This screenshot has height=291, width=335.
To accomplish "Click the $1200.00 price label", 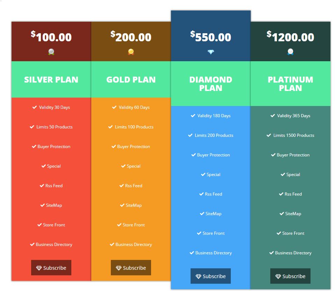I will [x=290, y=37].
